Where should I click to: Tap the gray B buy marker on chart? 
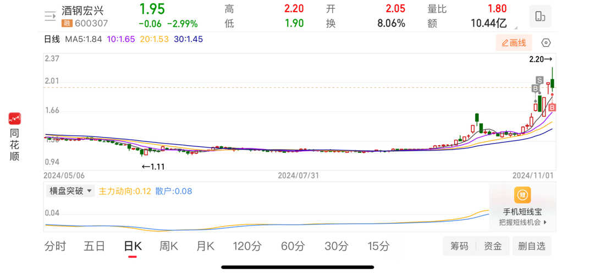coord(535,89)
